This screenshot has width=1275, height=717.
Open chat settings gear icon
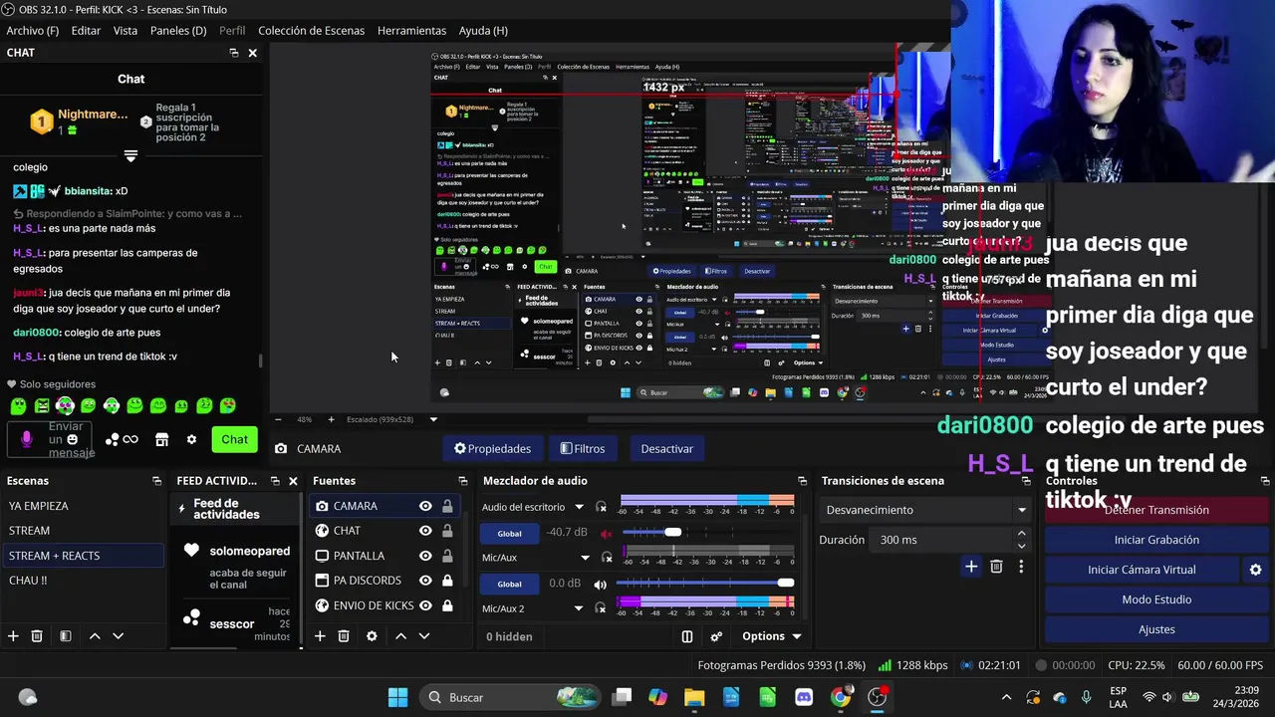191,439
